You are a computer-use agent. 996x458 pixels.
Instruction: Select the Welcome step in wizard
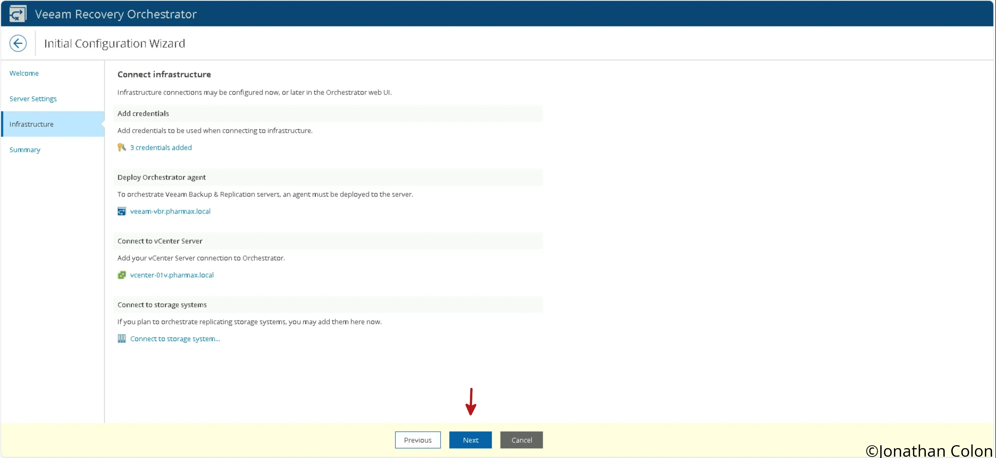click(23, 73)
